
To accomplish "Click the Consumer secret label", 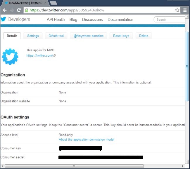I will (13, 157).
